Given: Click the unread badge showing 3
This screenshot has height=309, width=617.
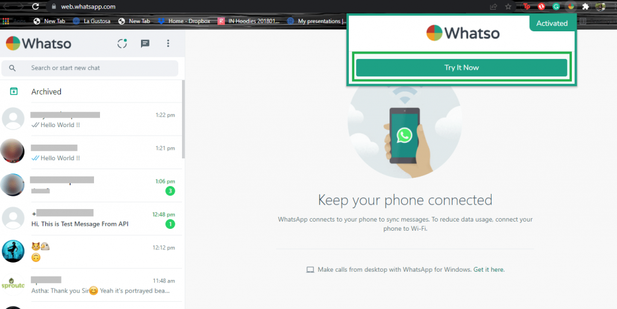Looking at the screenshot, I should 170,191.
